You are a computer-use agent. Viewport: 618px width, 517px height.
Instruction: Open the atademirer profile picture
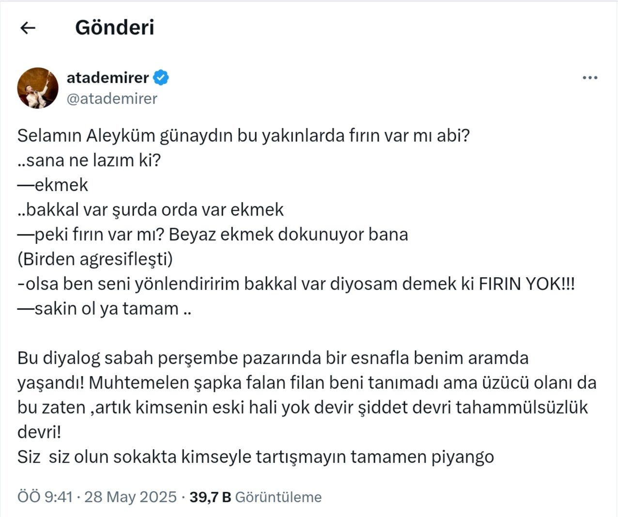click(x=38, y=88)
